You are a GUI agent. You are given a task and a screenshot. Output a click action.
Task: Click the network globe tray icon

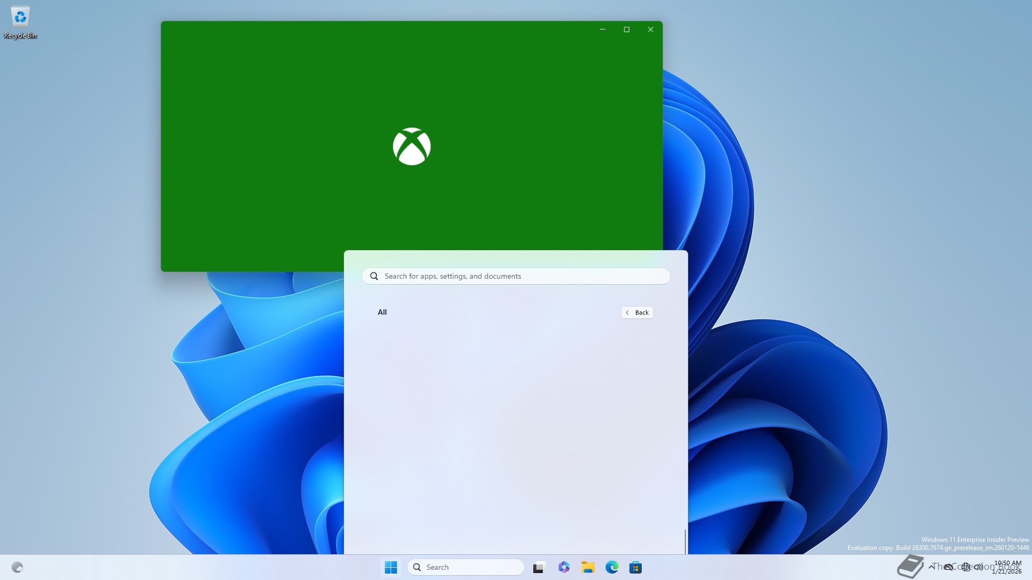[x=966, y=567]
